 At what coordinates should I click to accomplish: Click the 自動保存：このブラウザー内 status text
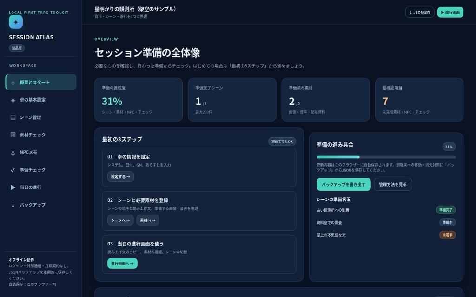point(32,284)
